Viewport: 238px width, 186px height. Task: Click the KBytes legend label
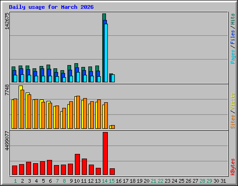233,167
